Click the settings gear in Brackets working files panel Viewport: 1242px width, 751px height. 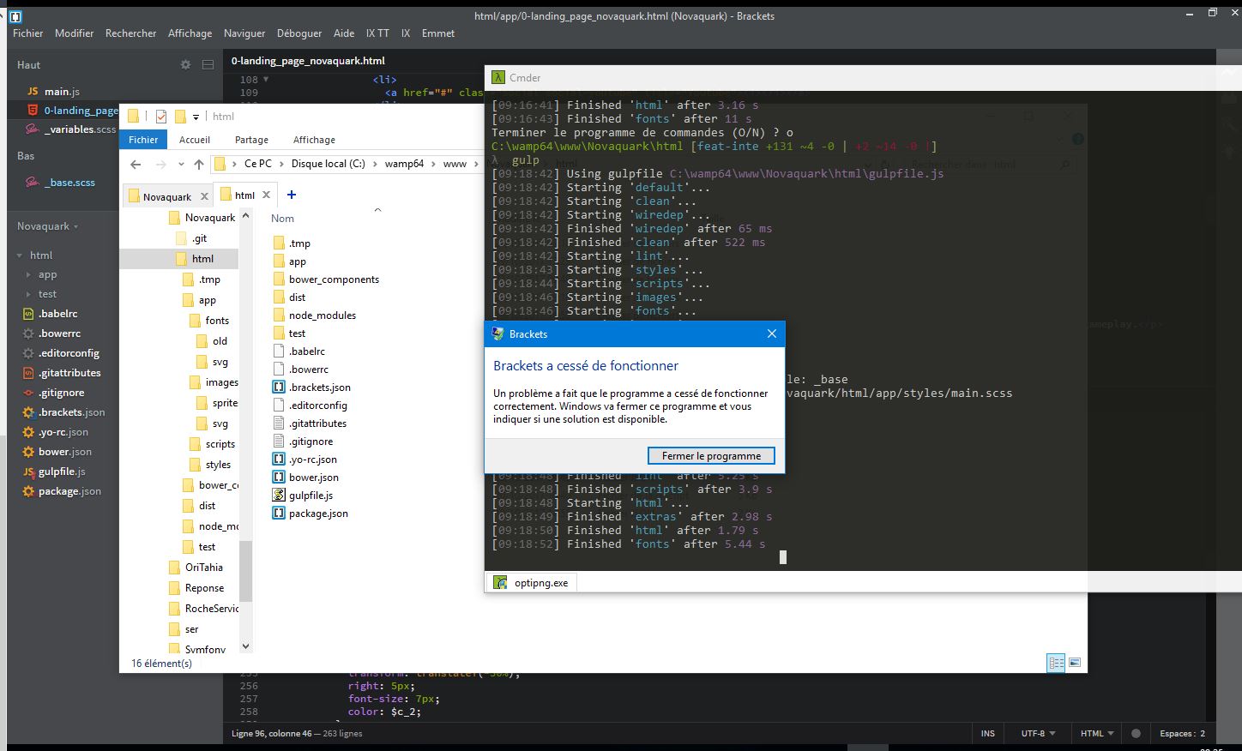tap(184, 64)
